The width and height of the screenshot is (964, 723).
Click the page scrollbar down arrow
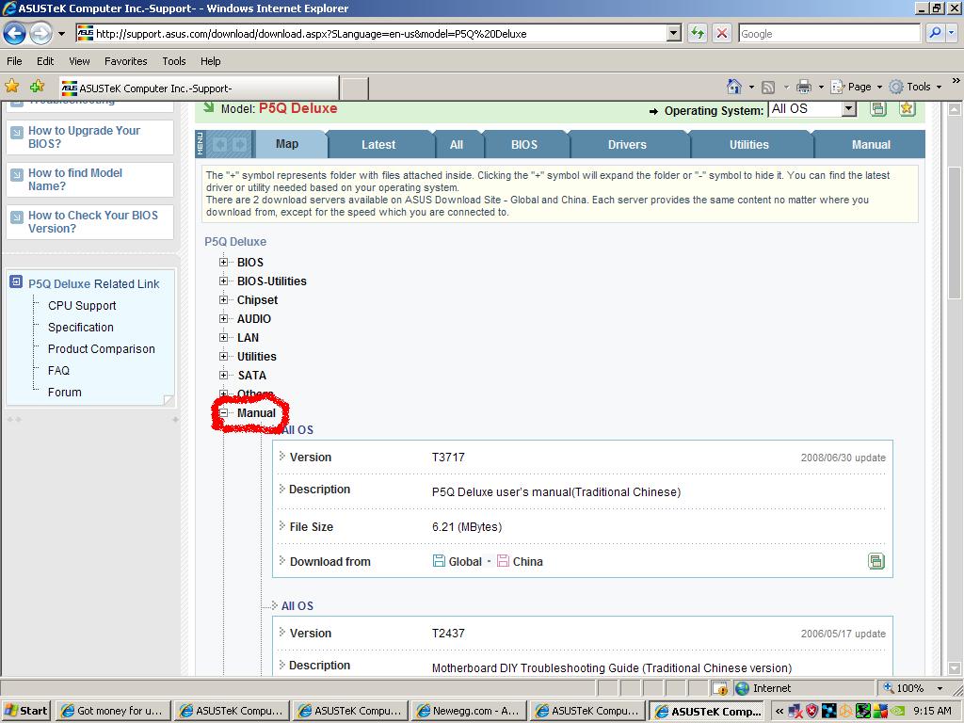(955, 668)
